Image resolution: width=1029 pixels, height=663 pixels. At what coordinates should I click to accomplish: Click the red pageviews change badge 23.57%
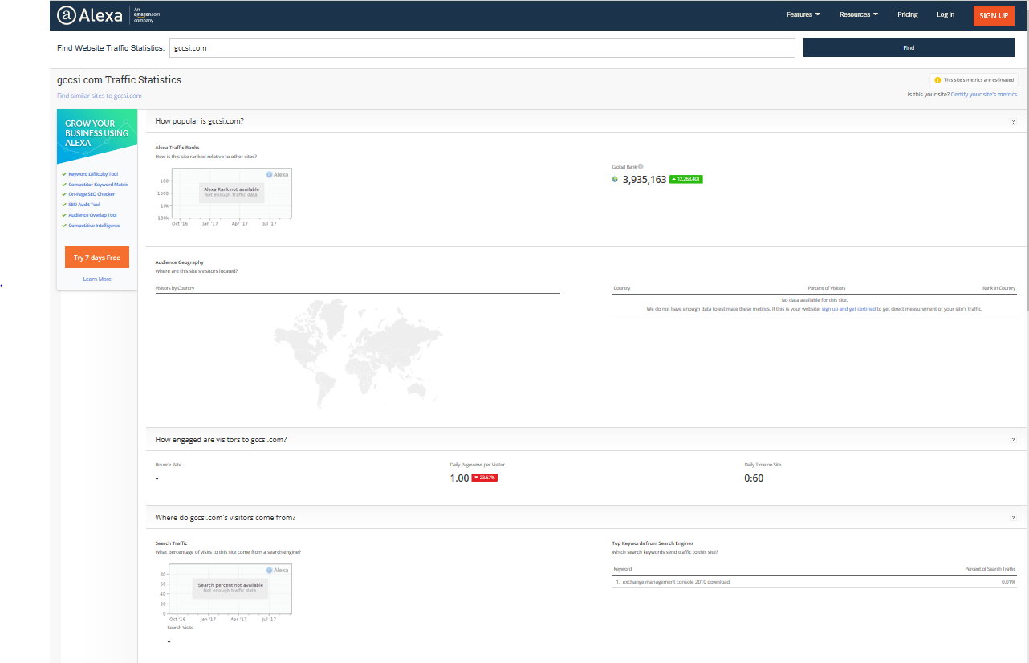click(485, 478)
